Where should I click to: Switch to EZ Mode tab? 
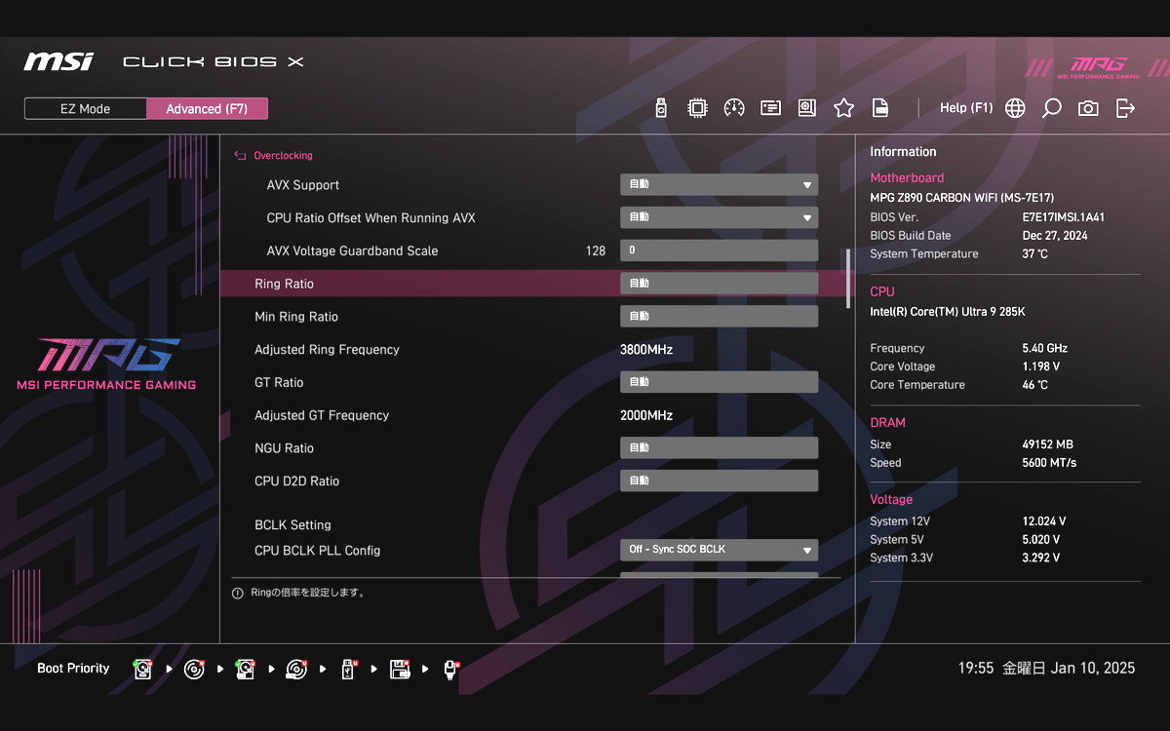click(x=86, y=109)
